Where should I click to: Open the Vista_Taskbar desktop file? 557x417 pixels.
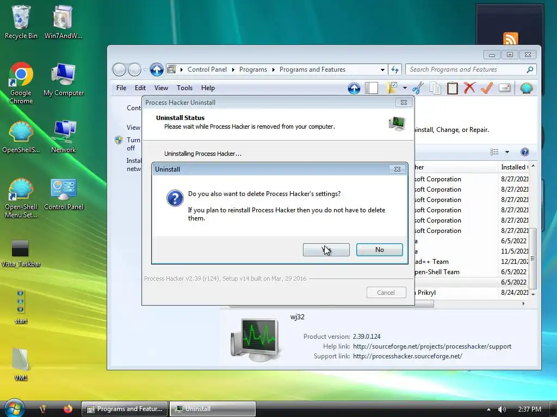click(x=21, y=253)
